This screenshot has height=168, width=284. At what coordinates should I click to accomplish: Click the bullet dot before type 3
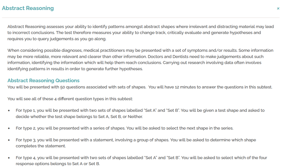9,140
